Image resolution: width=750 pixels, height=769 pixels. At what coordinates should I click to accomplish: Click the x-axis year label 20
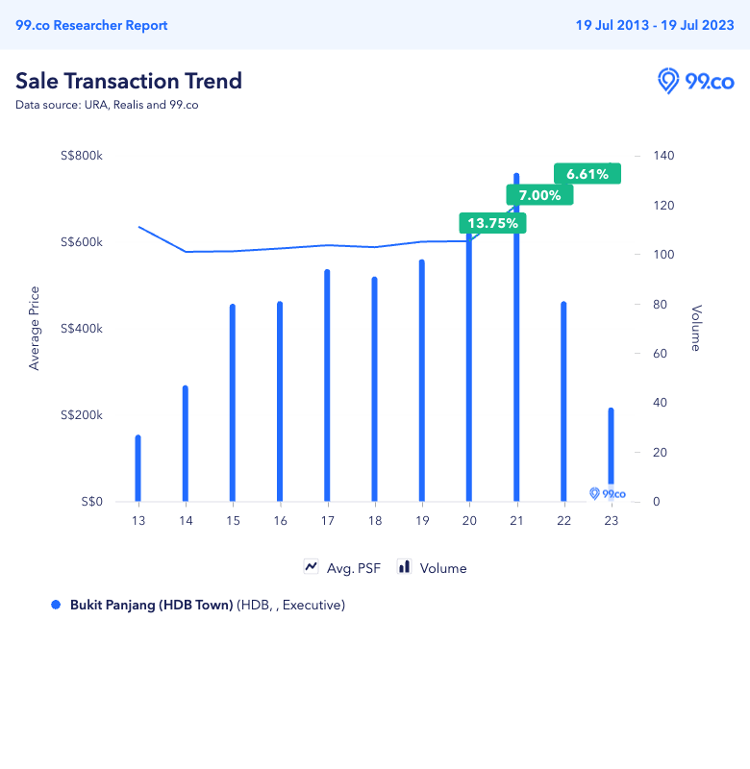(x=469, y=520)
